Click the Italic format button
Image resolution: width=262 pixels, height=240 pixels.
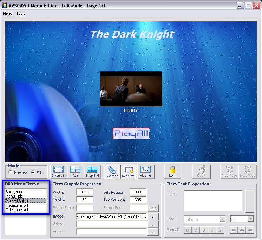(196, 230)
